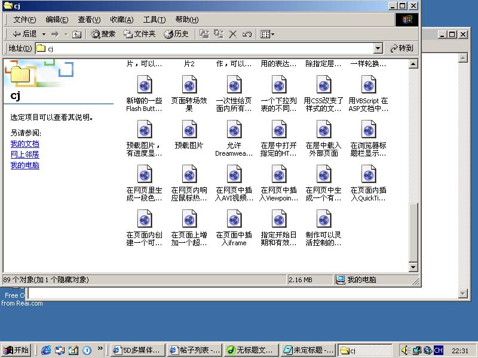Screen dimensions: 478x358
Task: Select the file 一个下拉列表的不同...
Action: pyautogui.click(x=279, y=94)
